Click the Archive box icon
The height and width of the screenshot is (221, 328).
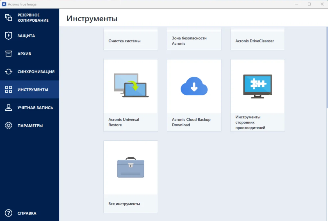[8, 54]
